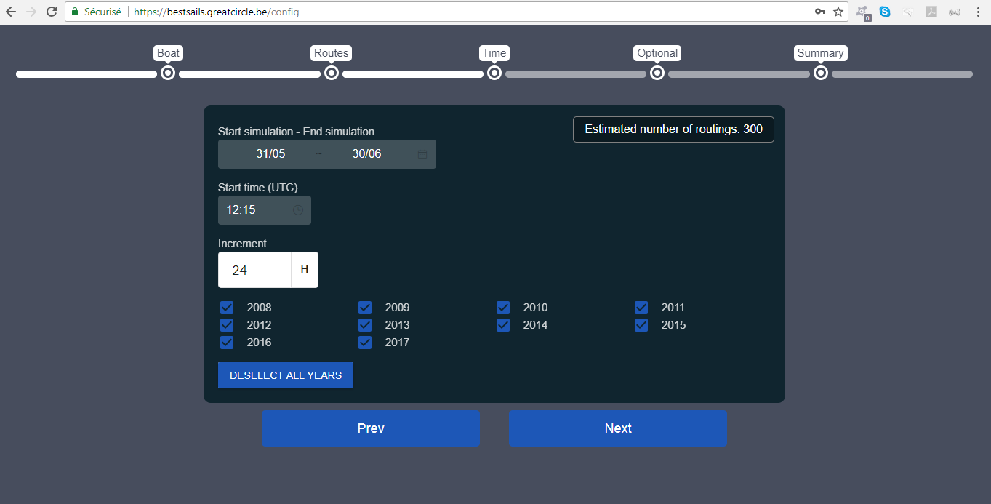This screenshot has width=991, height=504.
Task: Click the Skype extension icon
Action: coord(885,12)
